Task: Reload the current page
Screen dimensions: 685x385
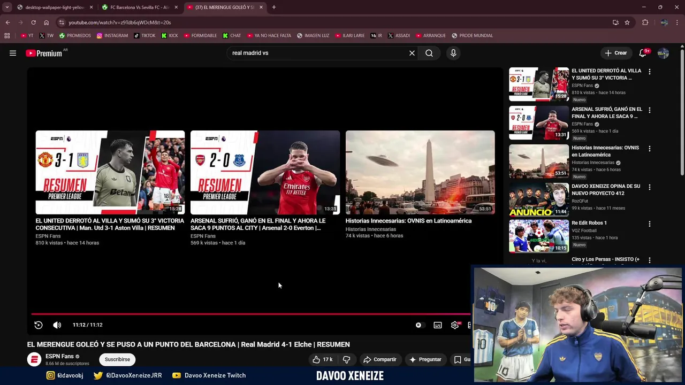Action: (x=33, y=22)
